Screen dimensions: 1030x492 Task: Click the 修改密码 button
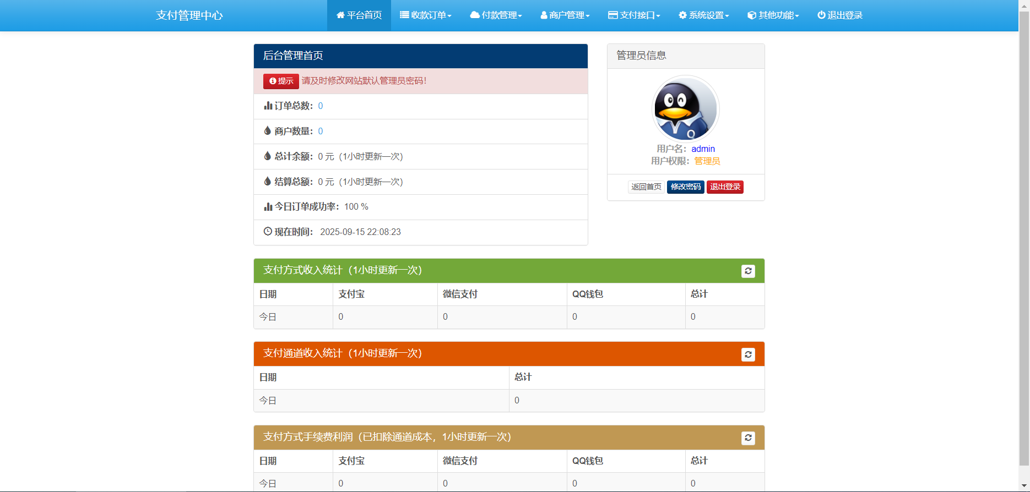click(686, 187)
